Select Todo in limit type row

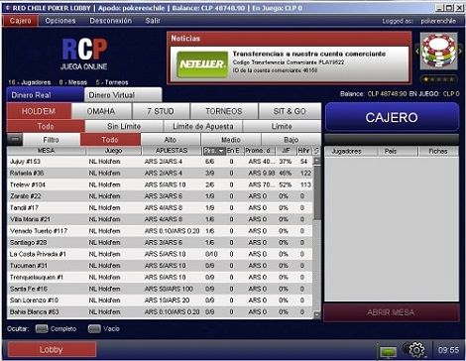point(46,126)
